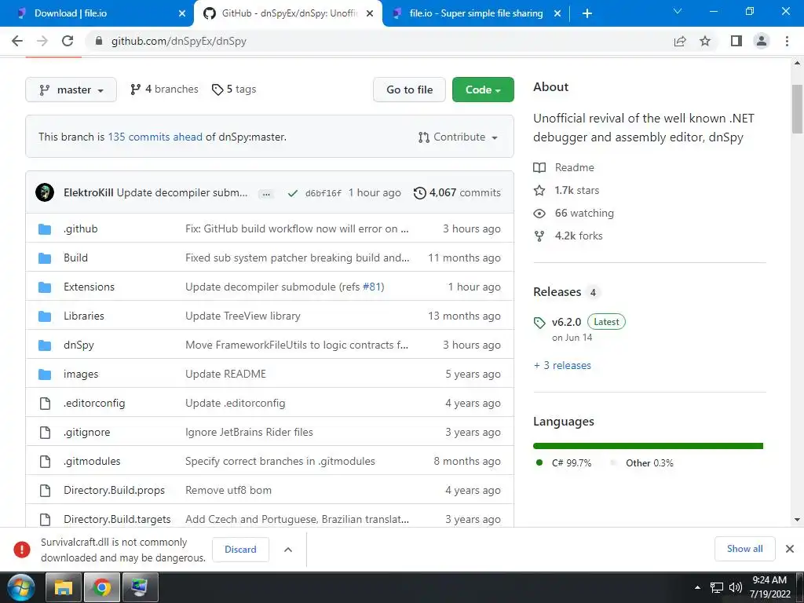Open the green Code dropdown
Image resolution: width=804 pixels, height=603 pixels.
pos(483,90)
